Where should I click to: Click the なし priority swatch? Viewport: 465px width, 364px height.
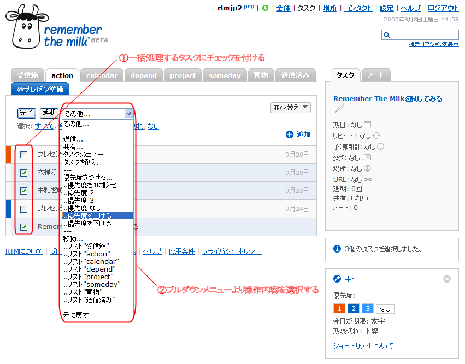385,308
